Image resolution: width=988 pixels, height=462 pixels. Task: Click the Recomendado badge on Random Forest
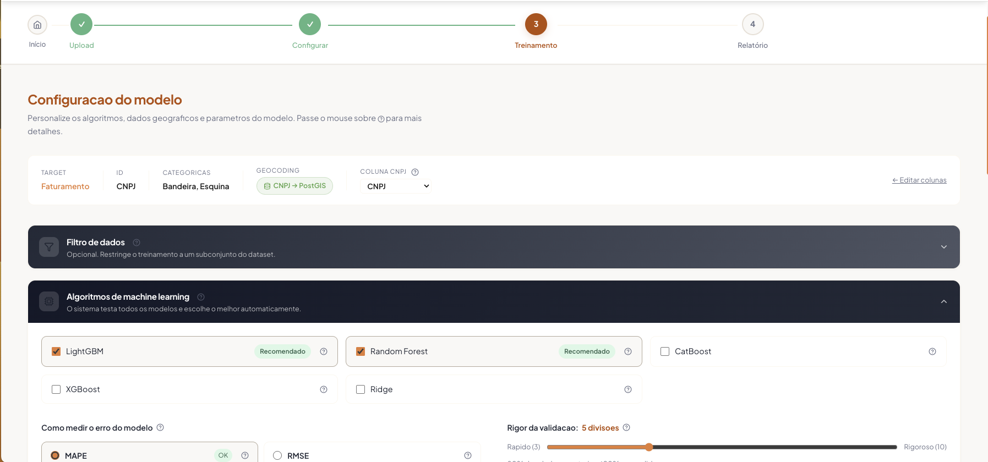point(587,351)
